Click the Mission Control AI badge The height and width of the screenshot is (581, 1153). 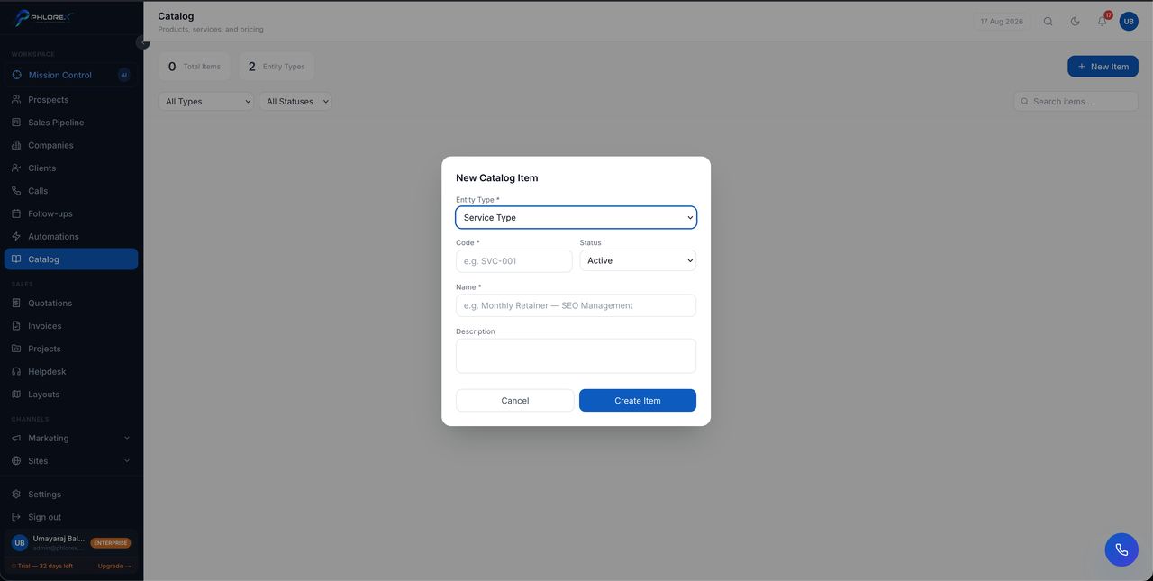click(x=124, y=75)
